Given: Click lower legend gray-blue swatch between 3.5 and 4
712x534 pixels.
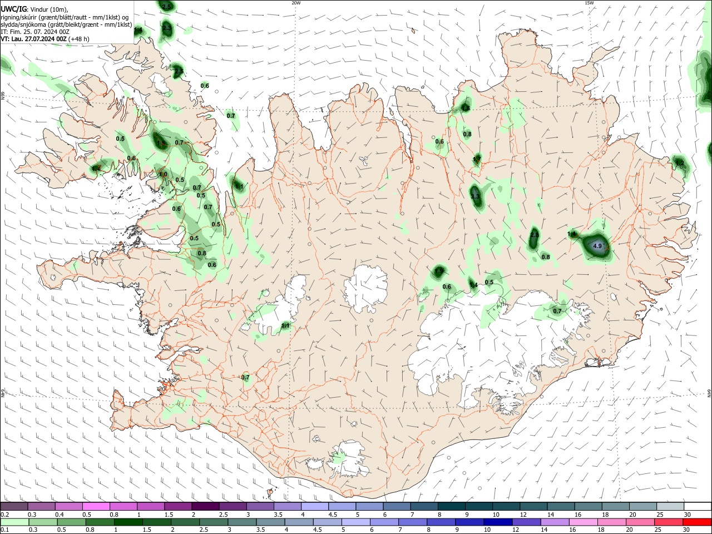Looking at the screenshot, I should (271, 522).
